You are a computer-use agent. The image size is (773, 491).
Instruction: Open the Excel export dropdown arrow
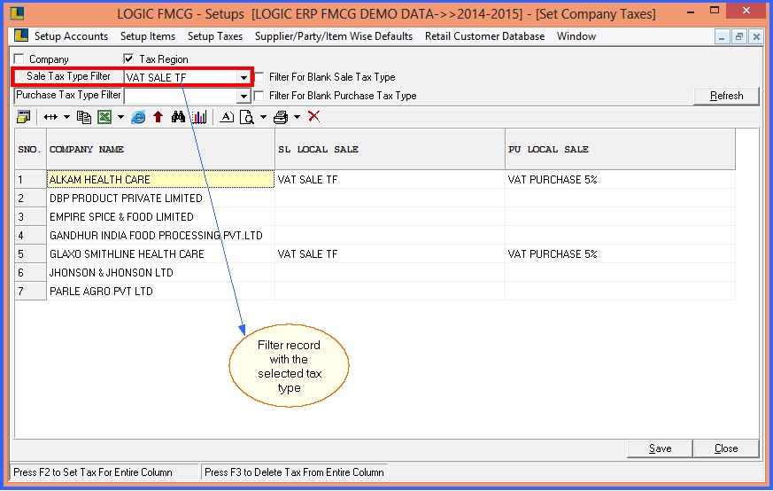point(120,117)
